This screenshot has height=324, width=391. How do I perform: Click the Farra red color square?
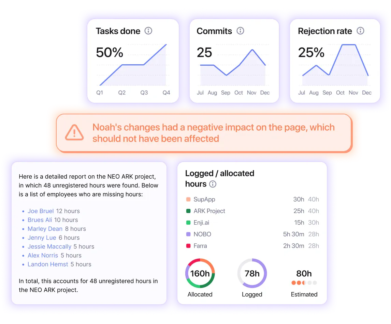pyautogui.click(x=188, y=246)
